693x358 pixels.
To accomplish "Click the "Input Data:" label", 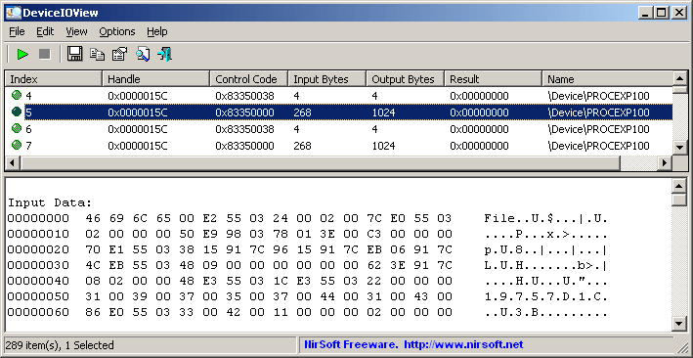I will pyautogui.click(x=50, y=202).
